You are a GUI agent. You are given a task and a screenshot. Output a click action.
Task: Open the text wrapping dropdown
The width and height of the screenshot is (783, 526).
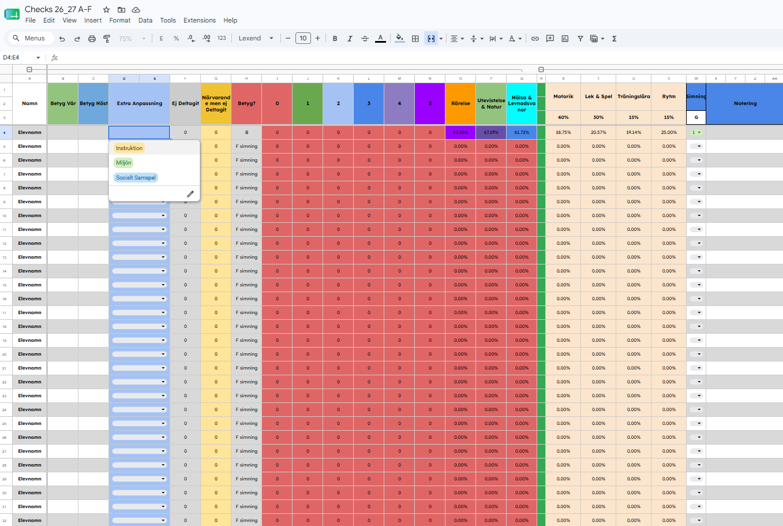coord(496,39)
